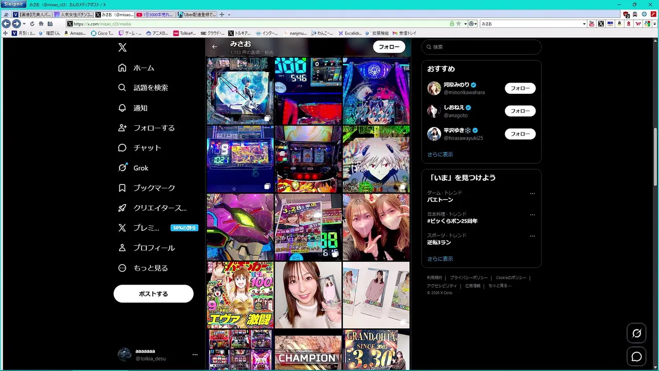Expand もっと見る footer link
Viewport: 659px width, 371px height.
coord(500,285)
